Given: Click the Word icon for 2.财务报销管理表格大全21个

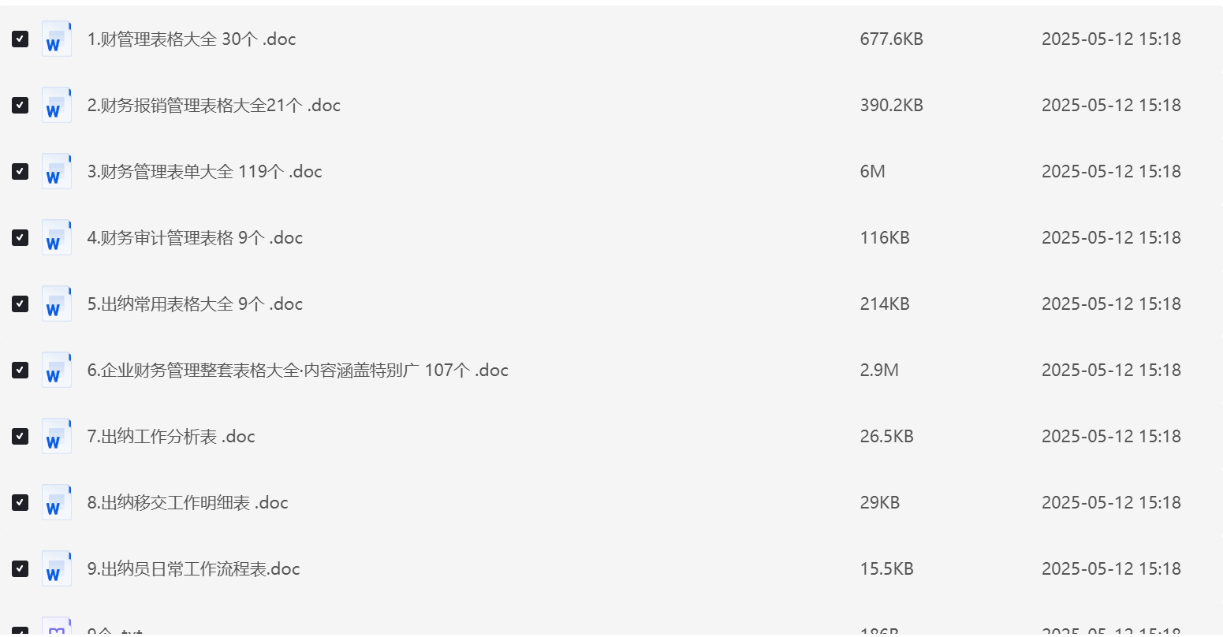Looking at the screenshot, I should point(56,105).
